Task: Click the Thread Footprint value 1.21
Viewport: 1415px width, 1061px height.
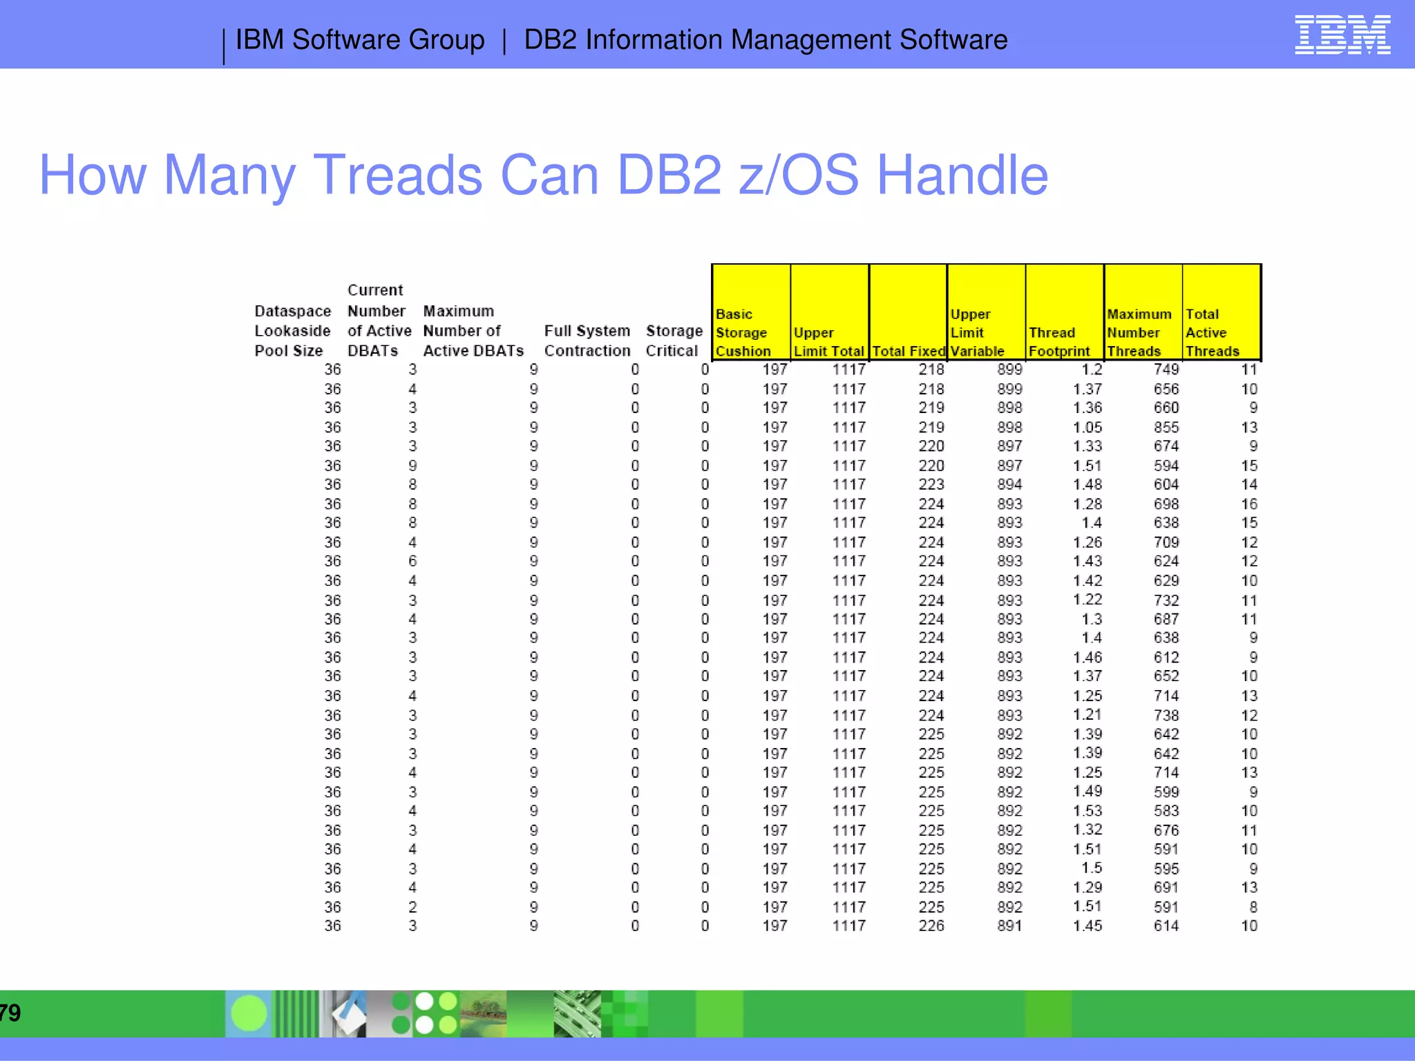Action: (1088, 714)
